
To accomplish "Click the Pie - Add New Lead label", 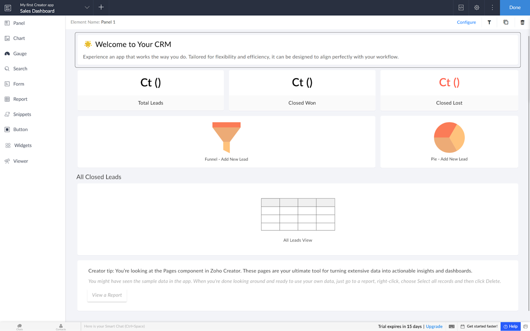I will point(449,159).
